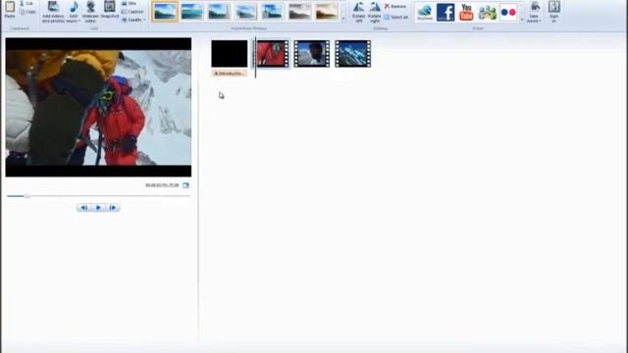Screen dimensions: 628x353
Task: Select the fifth AutoMovie theme thumbnail
Action: click(273, 12)
